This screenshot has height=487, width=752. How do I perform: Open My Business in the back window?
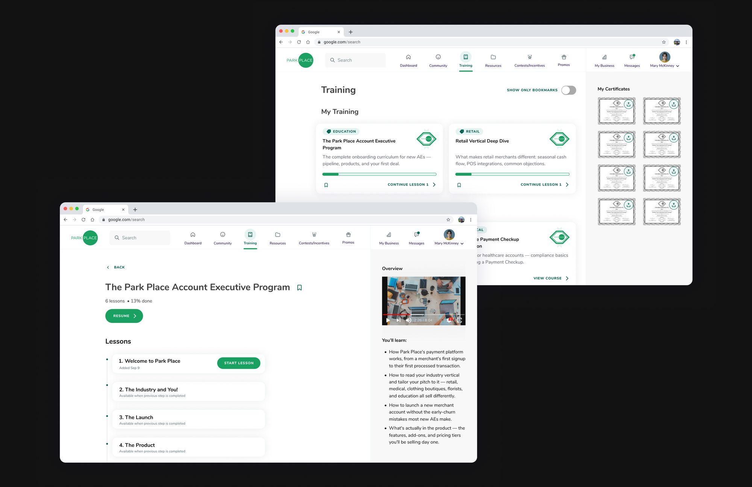point(604,60)
